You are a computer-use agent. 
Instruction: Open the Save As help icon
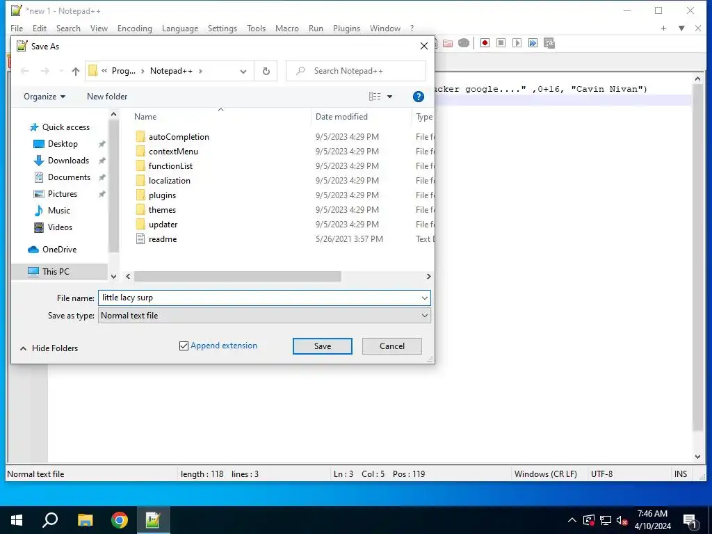click(418, 97)
